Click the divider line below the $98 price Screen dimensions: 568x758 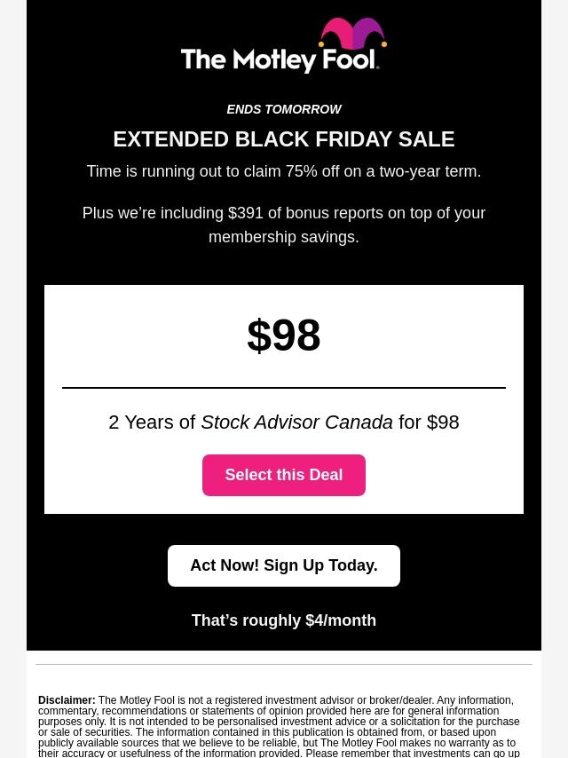coord(284,388)
